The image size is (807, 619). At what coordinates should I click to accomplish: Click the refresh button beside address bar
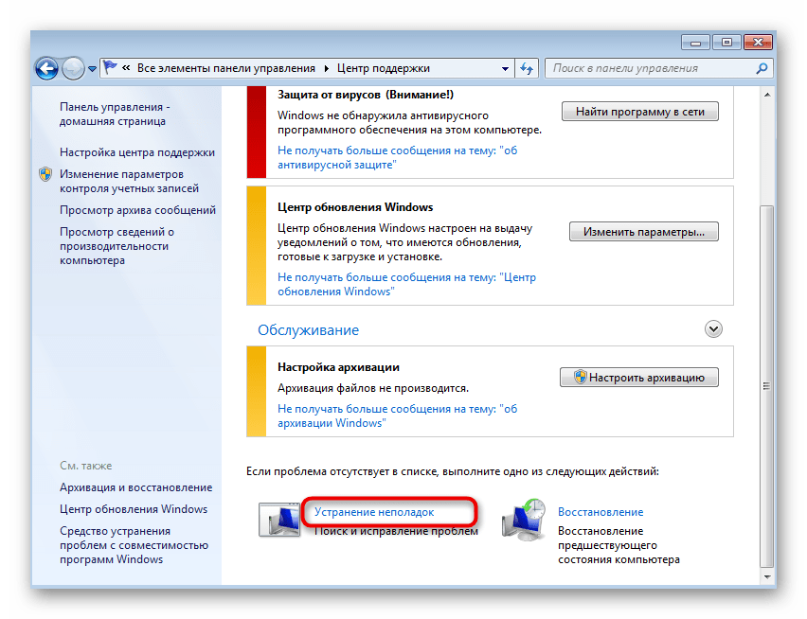click(x=528, y=68)
